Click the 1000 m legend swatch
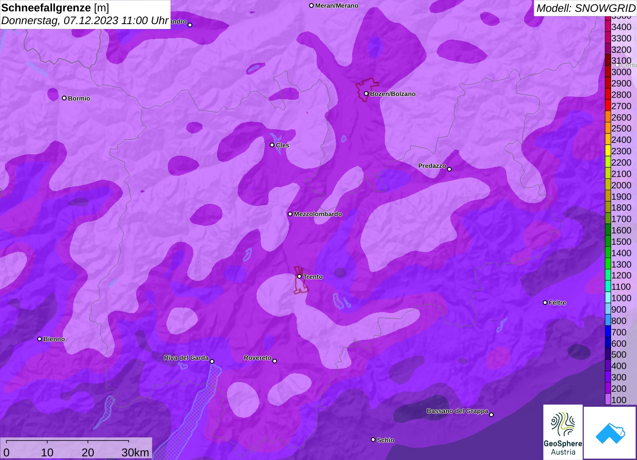This screenshot has width=637, height=460. coord(608,298)
